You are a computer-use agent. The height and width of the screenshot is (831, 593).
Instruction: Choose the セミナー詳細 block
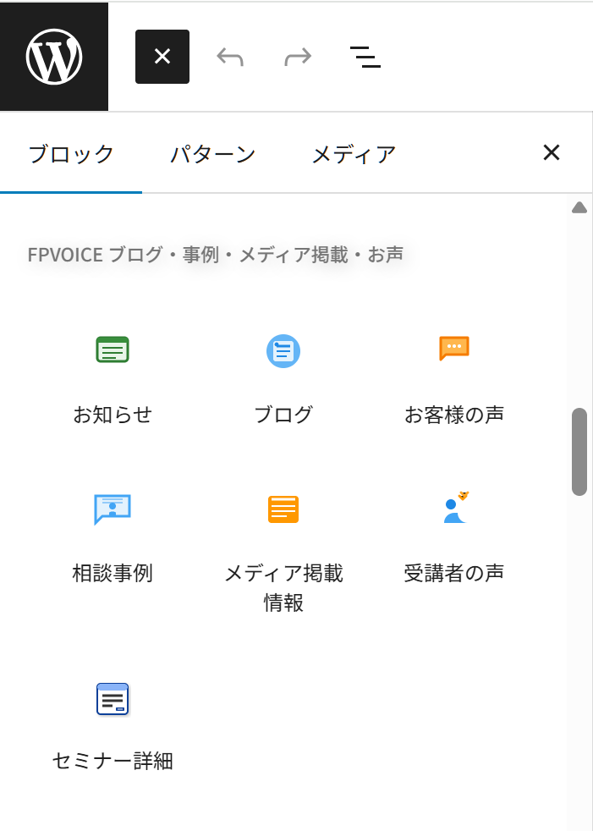pyautogui.click(x=113, y=721)
